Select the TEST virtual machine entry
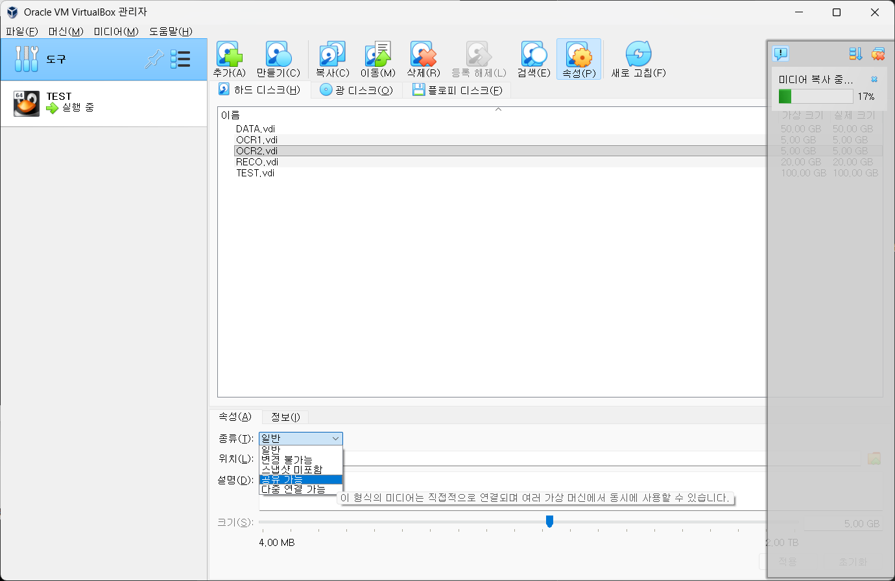 point(104,103)
